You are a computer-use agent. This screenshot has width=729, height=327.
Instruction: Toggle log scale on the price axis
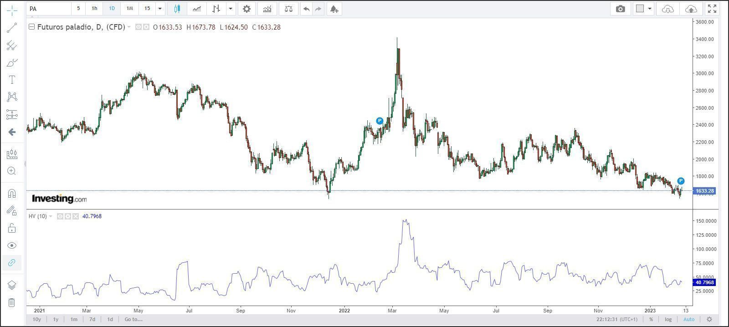tap(668, 319)
